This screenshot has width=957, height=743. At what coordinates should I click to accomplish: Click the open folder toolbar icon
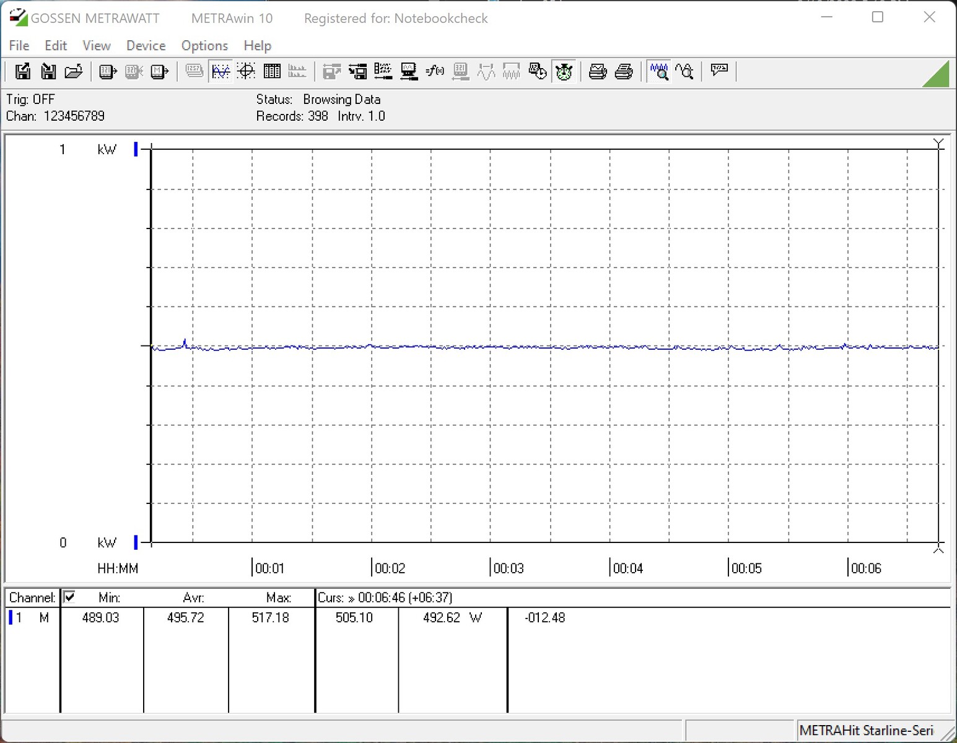[x=74, y=72]
